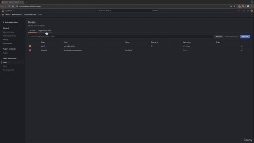Screen dimensions: 254x143
Task: Open the add-new plus dropdown in top bar
Action: point(239,11)
